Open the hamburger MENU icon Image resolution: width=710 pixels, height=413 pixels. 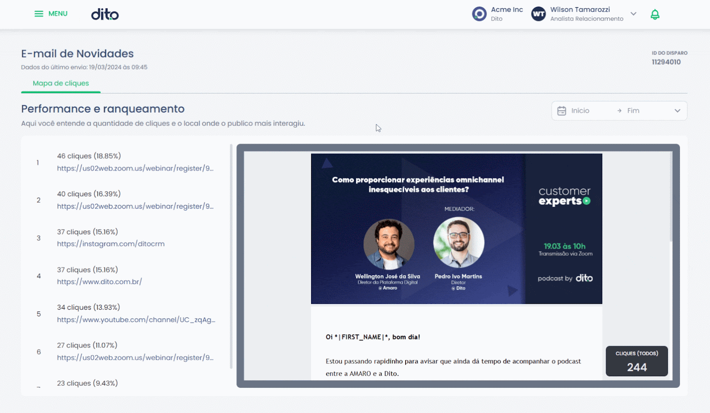point(39,14)
